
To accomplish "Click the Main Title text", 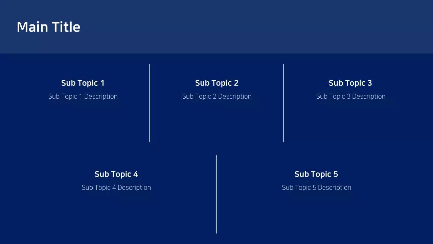I will [x=48, y=27].
